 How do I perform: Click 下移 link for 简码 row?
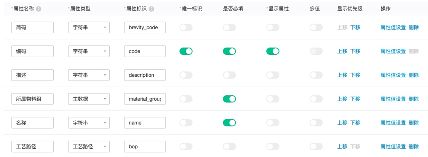pos(355,27)
